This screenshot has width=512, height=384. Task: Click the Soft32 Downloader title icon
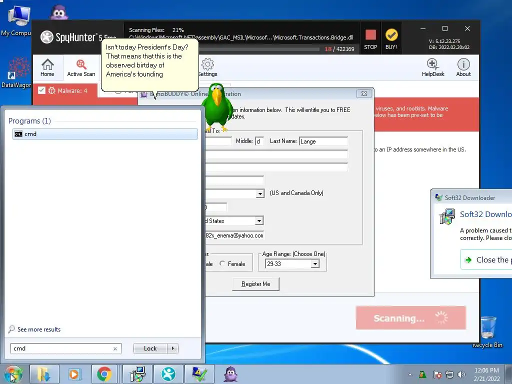pyautogui.click(x=438, y=197)
